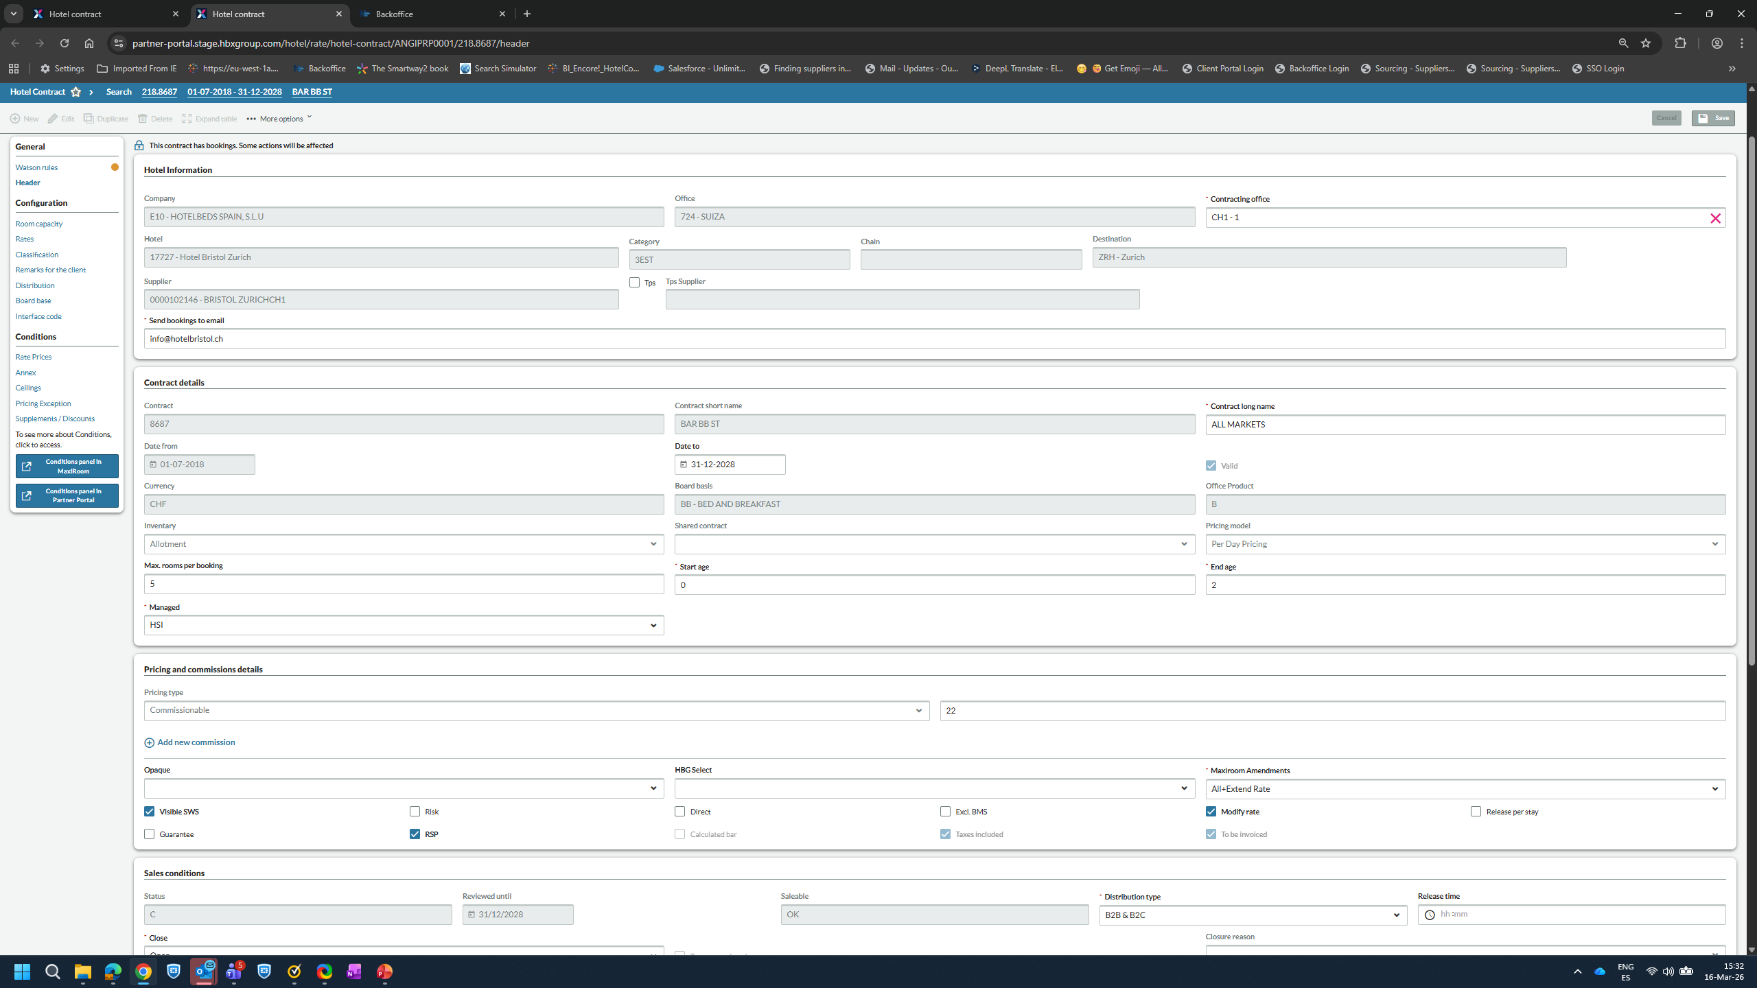Screen dimensions: 1757x988
Task: Click the Conditions panel in MaxiRoom button
Action: [x=67, y=467]
